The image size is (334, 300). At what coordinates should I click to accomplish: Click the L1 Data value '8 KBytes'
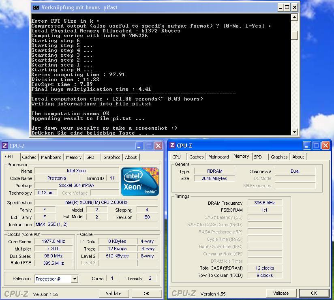[x=118, y=241]
